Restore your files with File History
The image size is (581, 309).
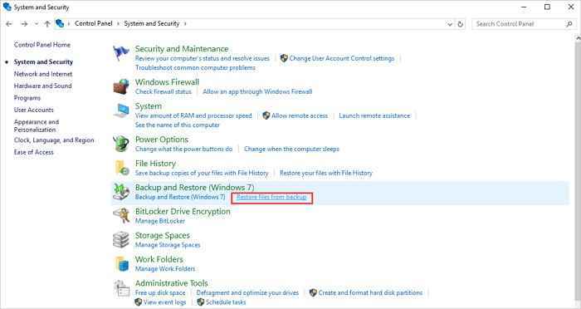tap(326, 173)
